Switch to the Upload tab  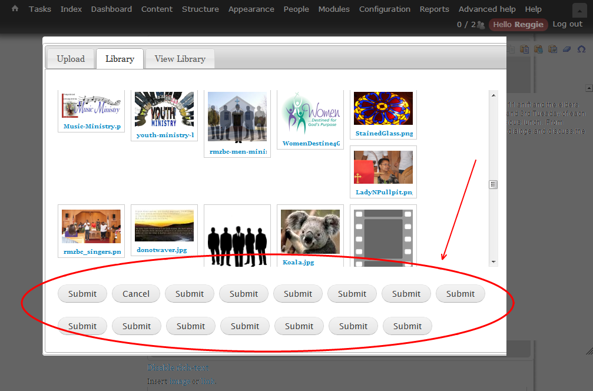click(x=70, y=58)
